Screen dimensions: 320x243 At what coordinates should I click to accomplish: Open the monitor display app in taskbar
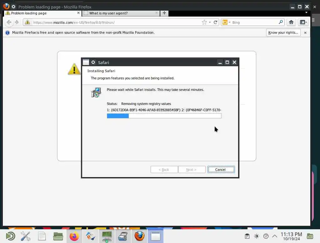tap(107, 236)
